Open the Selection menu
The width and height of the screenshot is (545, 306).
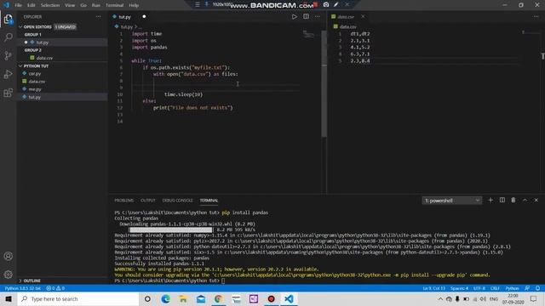pyautogui.click(x=50, y=5)
